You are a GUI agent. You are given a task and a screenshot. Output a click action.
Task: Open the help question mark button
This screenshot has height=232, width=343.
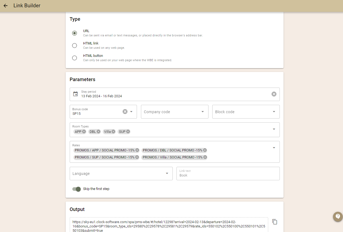[x=338, y=216]
